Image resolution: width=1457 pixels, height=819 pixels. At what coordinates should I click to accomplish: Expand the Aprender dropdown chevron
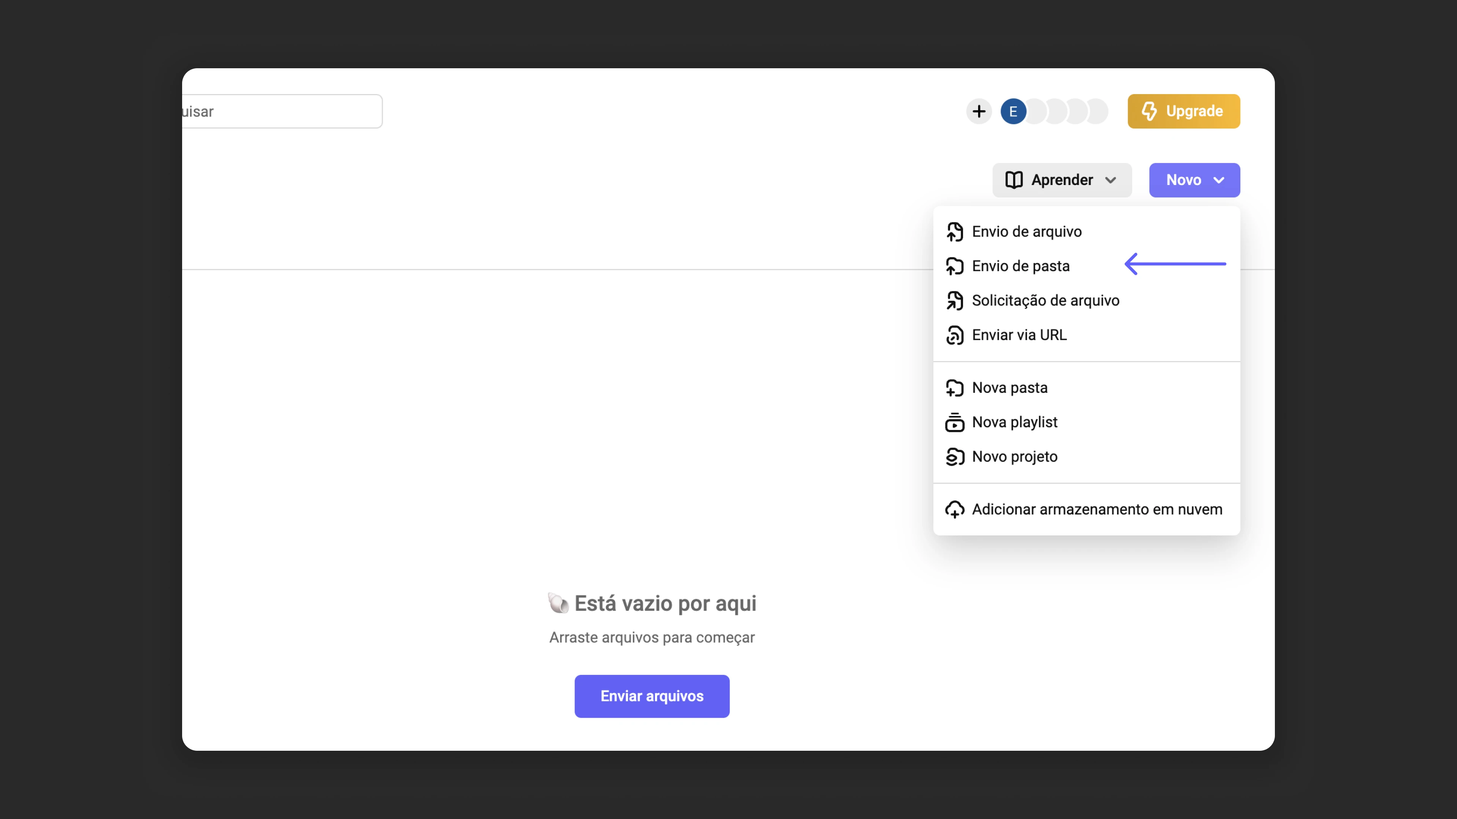(x=1110, y=180)
